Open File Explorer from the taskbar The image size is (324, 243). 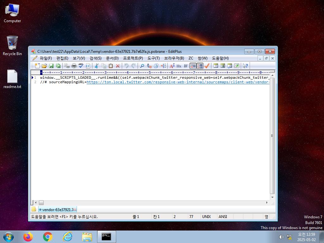[x=87, y=237]
